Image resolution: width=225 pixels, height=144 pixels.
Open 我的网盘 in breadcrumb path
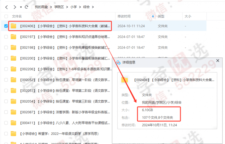(41, 7)
